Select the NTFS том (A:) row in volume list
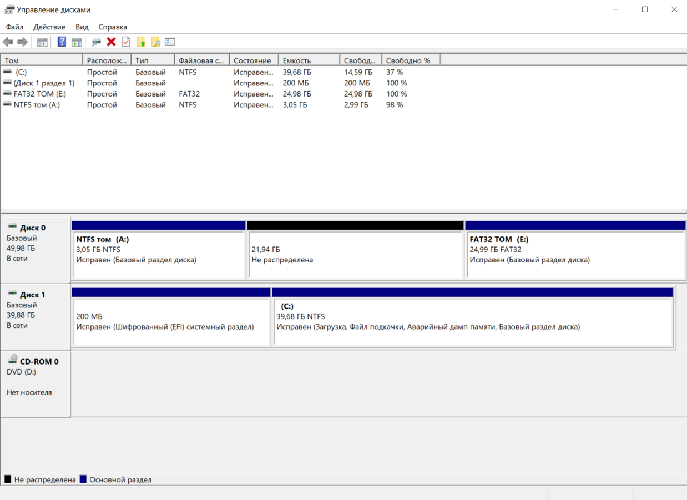687x500 pixels. point(37,105)
